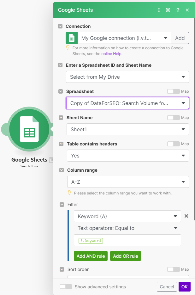Toggle the Map switch for Sort order
The height and width of the screenshot is (295, 195).
point(174,269)
